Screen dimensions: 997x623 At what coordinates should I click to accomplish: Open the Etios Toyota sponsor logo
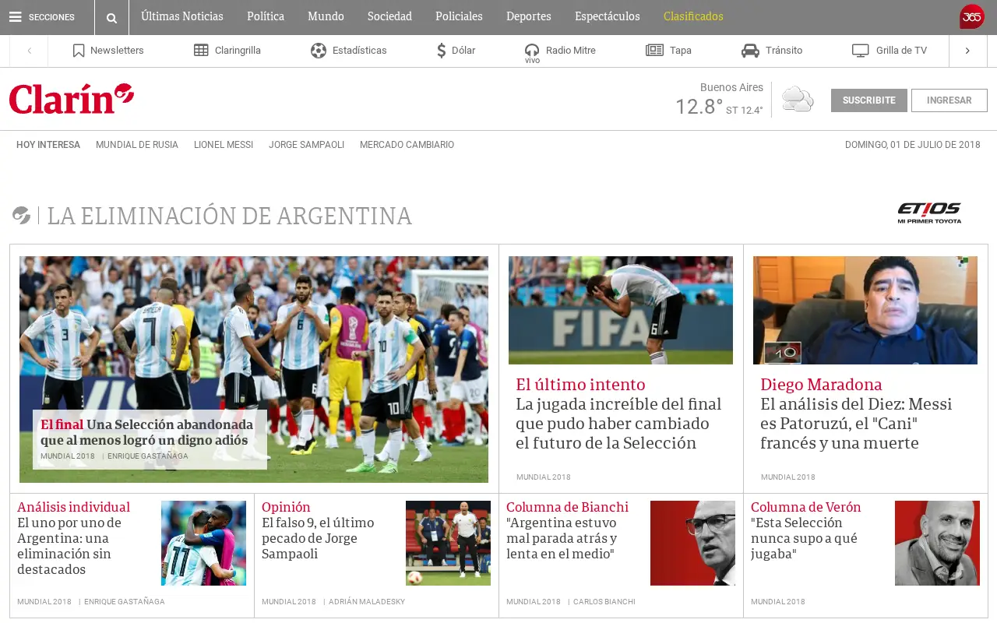[929, 213]
